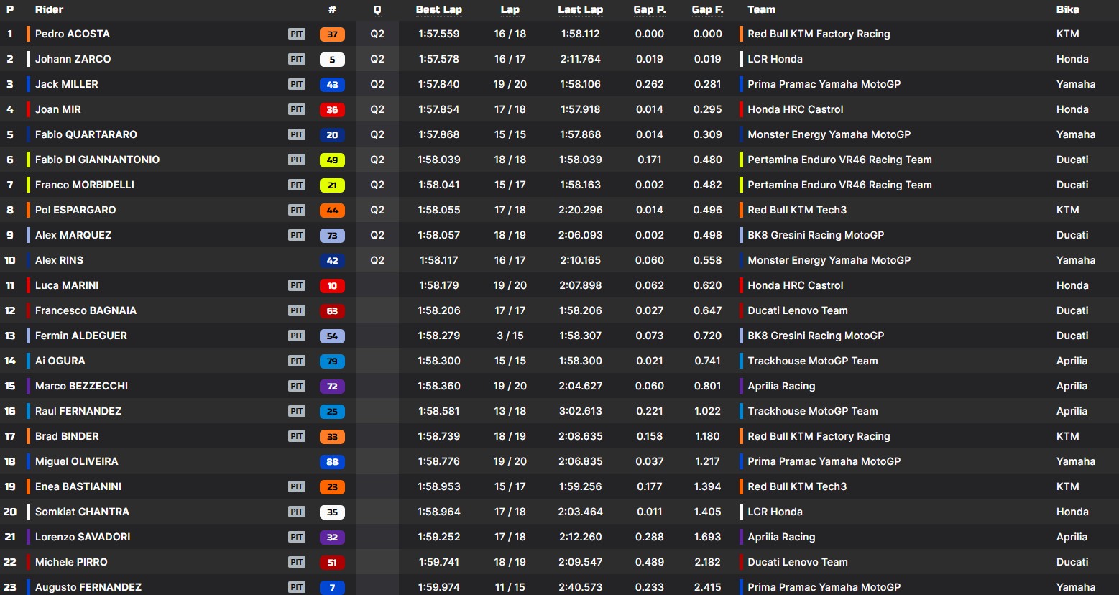Select the Red Bull KTM Tech3 team for Espargaro

[x=797, y=210]
